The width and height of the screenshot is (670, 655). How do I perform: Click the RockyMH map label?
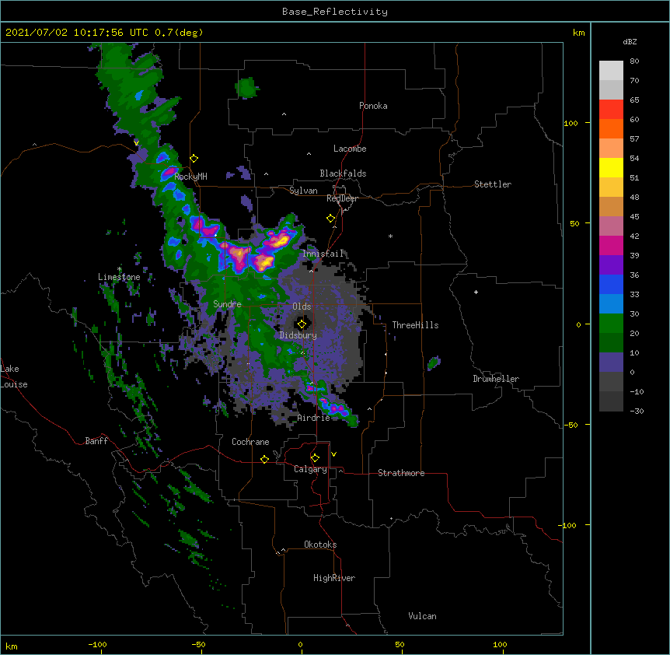(x=190, y=176)
